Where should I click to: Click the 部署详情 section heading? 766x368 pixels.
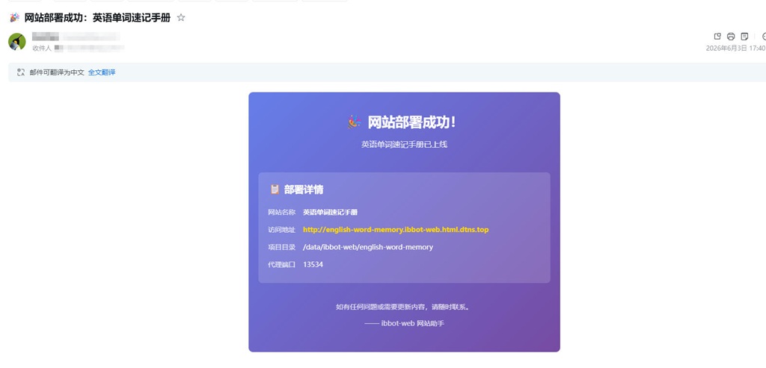click(x=304, y=190)
